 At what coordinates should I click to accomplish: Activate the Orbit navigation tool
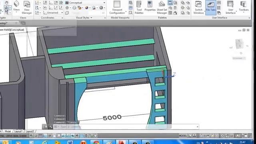tap(6, 8)
